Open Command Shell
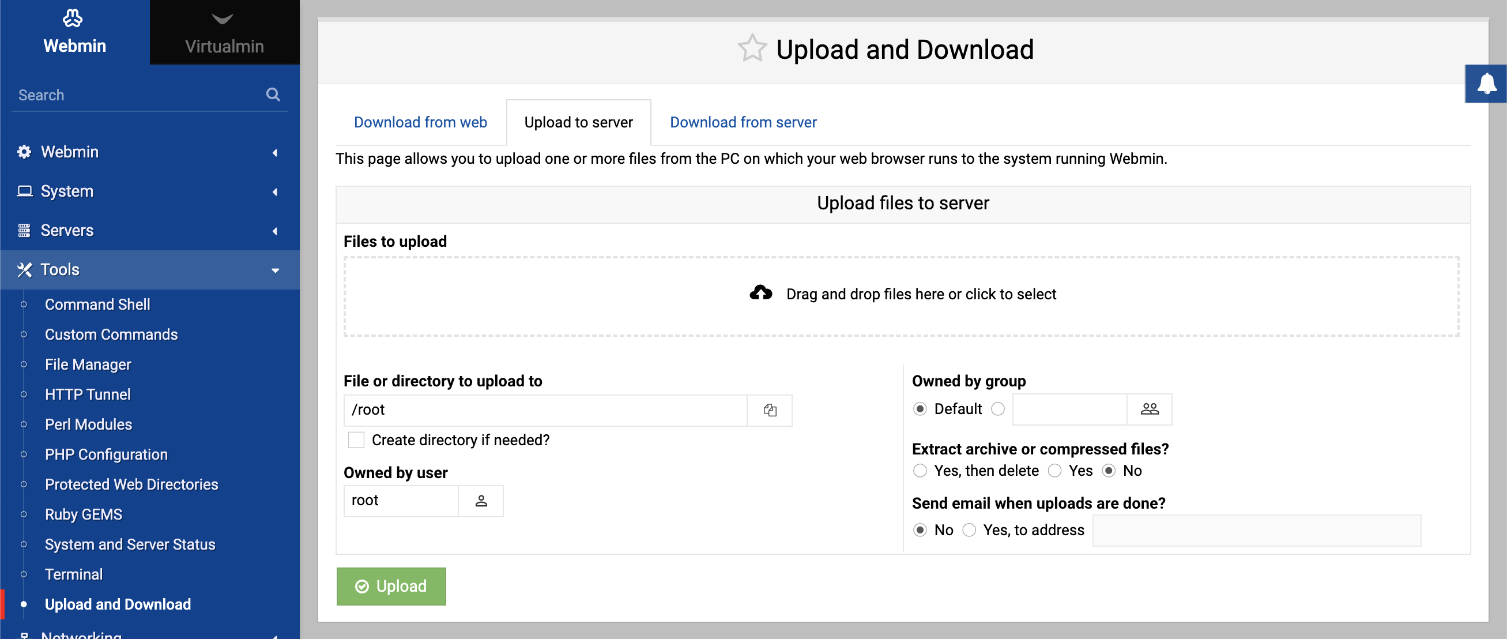The height and width of the screenshot is (639, 1507). tap(97, 305)
